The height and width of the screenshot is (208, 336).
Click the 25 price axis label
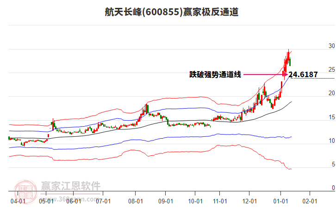[x=332, y=69]
